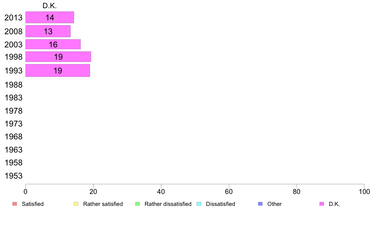This screenshot has height=231, width=373.
Task: Click the Dissatisfied legend text label
Action: pos(220,204)
